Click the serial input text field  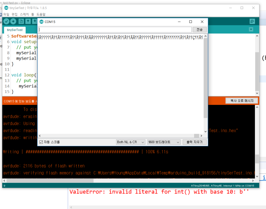(115, 30)
